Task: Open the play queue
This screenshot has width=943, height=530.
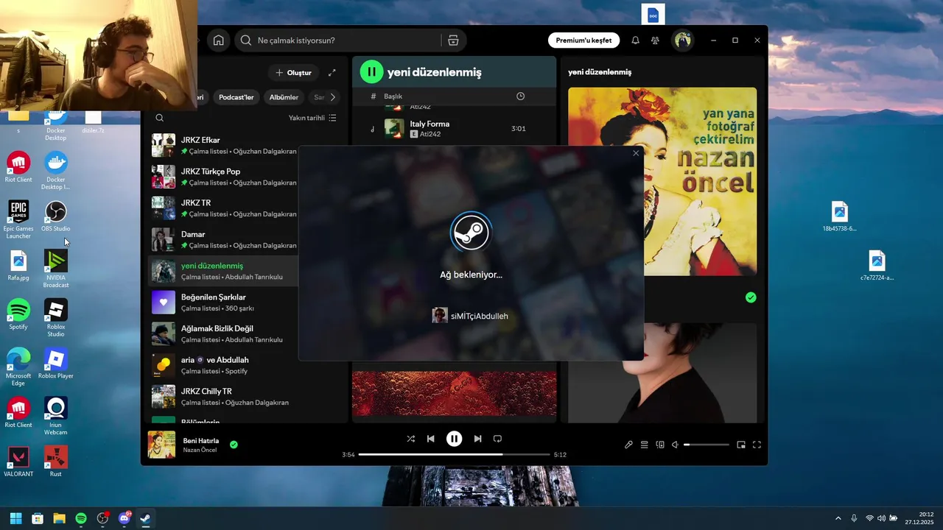Action: click(644, 445)
